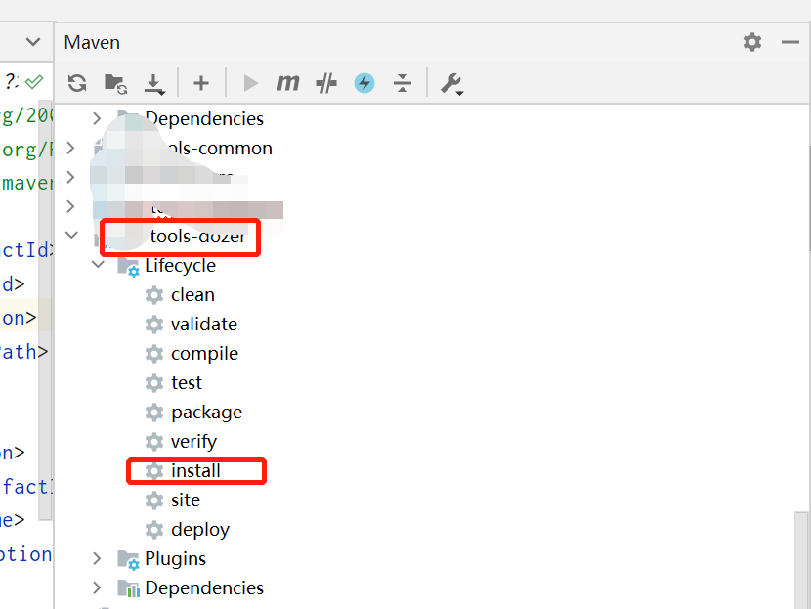
Task: Reload all Maven projects
Action: pos(77,83)
